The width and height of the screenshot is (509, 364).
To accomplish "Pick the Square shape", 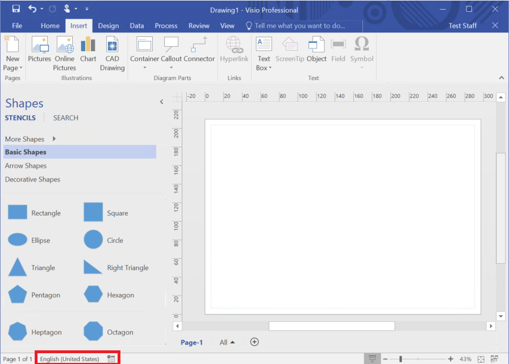I will pyautogui.click(x=106, y=213).
